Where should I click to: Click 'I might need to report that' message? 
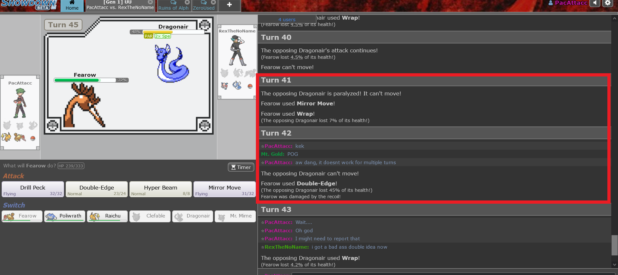[x=327, y=239]
